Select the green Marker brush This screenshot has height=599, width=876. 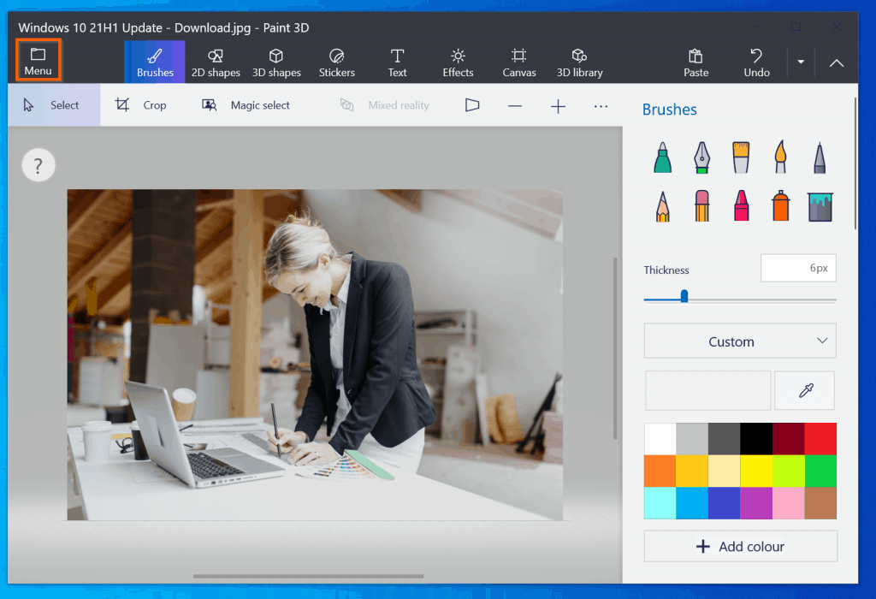click(663, 157)
